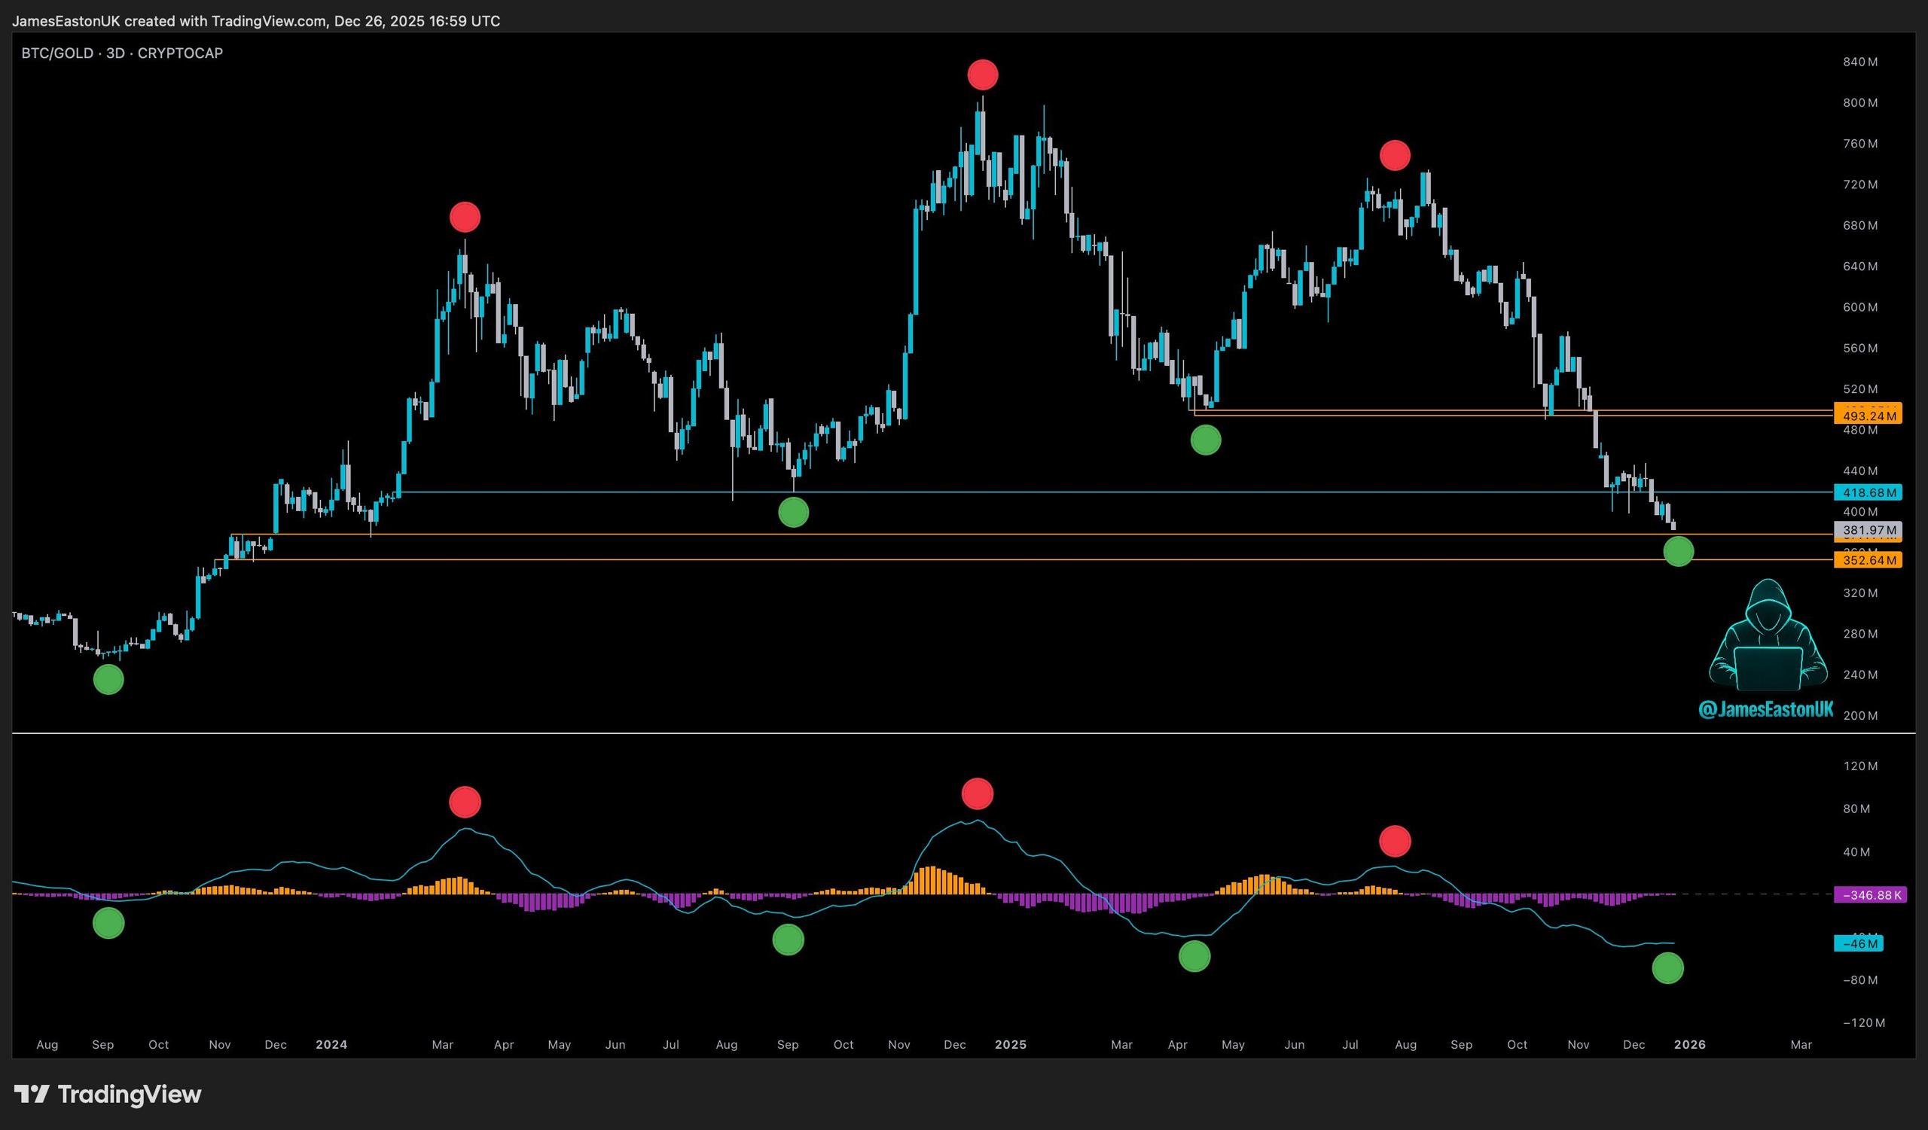Click the green dot beside the latest price candle

tap(1679, 551)
